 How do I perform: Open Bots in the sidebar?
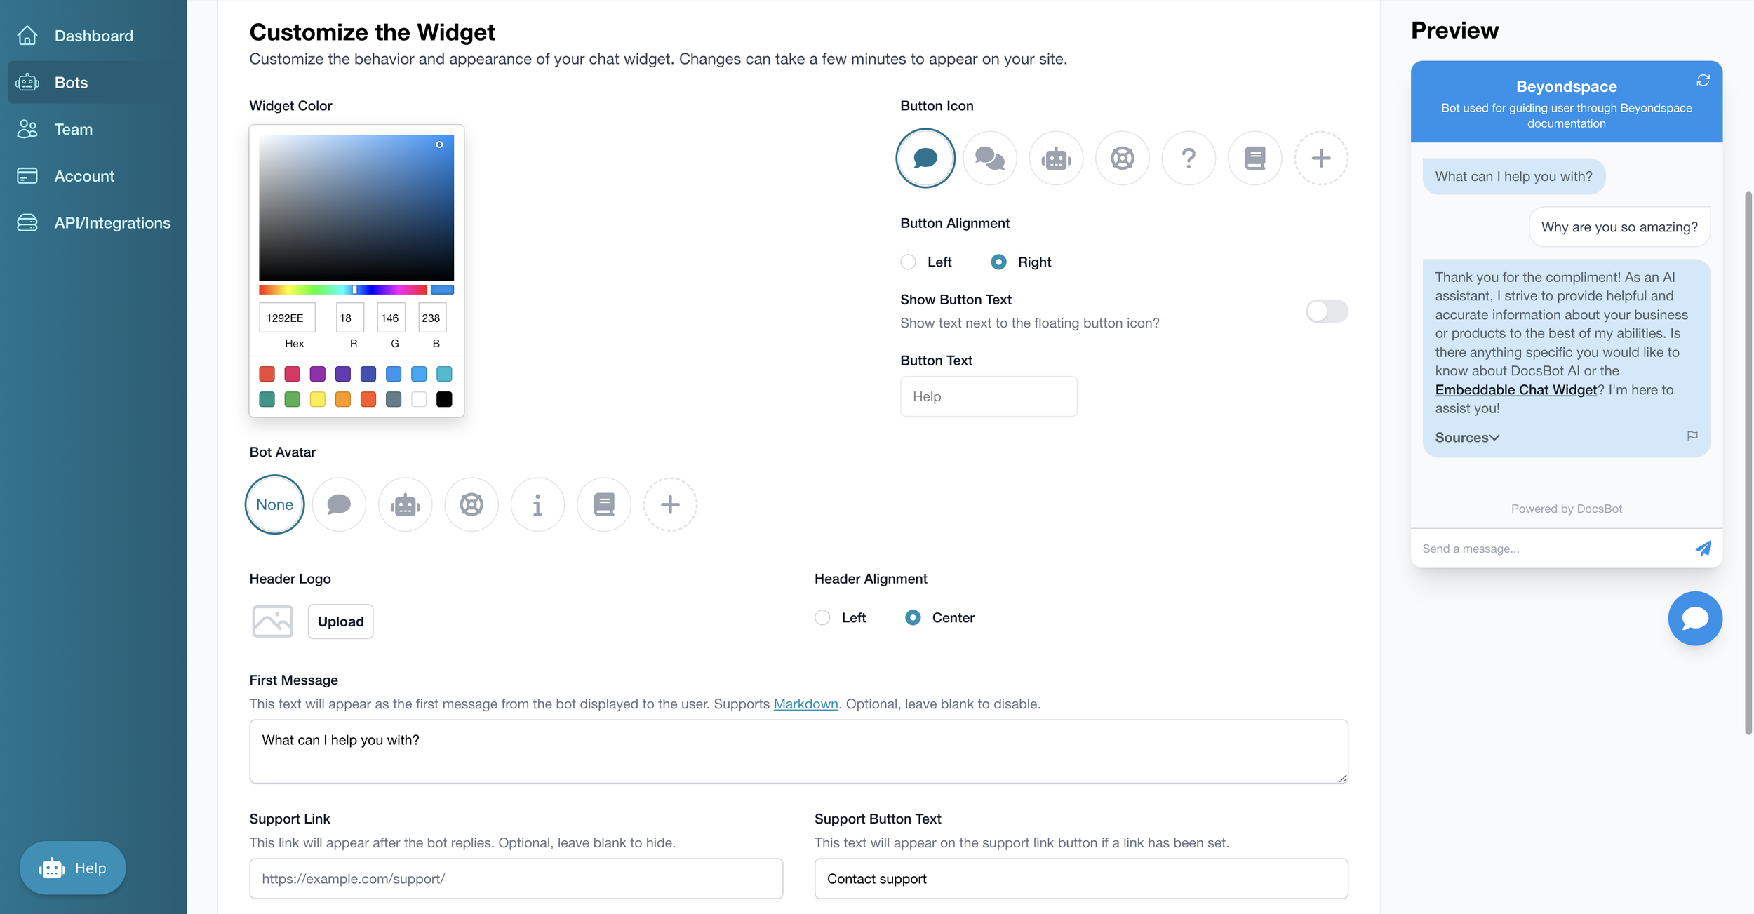pos(71,83)
